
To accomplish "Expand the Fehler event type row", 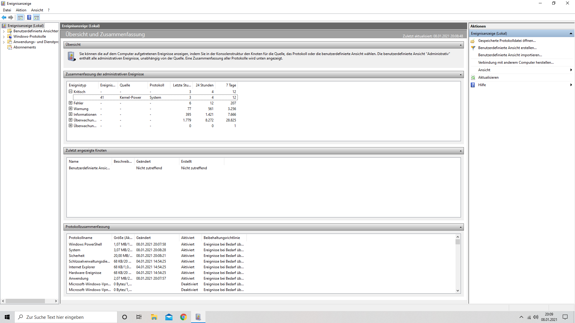I will coord(71,103).
